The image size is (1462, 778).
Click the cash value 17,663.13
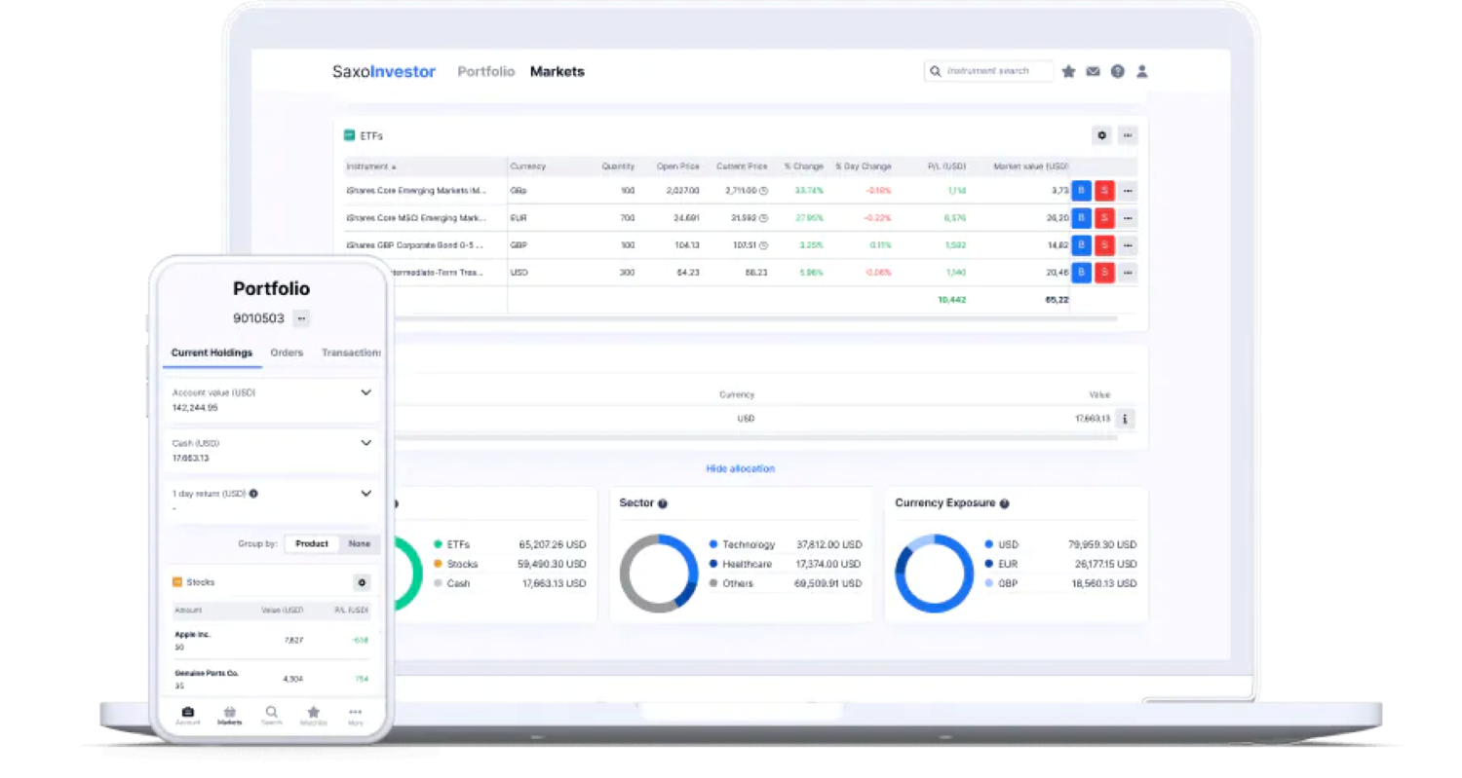(x=1093, y=418)
